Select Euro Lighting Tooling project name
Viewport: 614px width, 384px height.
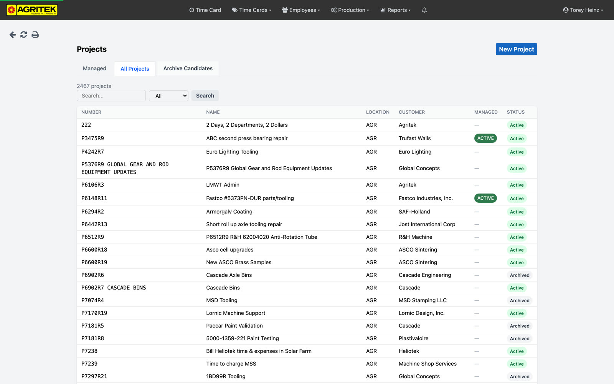232,152
